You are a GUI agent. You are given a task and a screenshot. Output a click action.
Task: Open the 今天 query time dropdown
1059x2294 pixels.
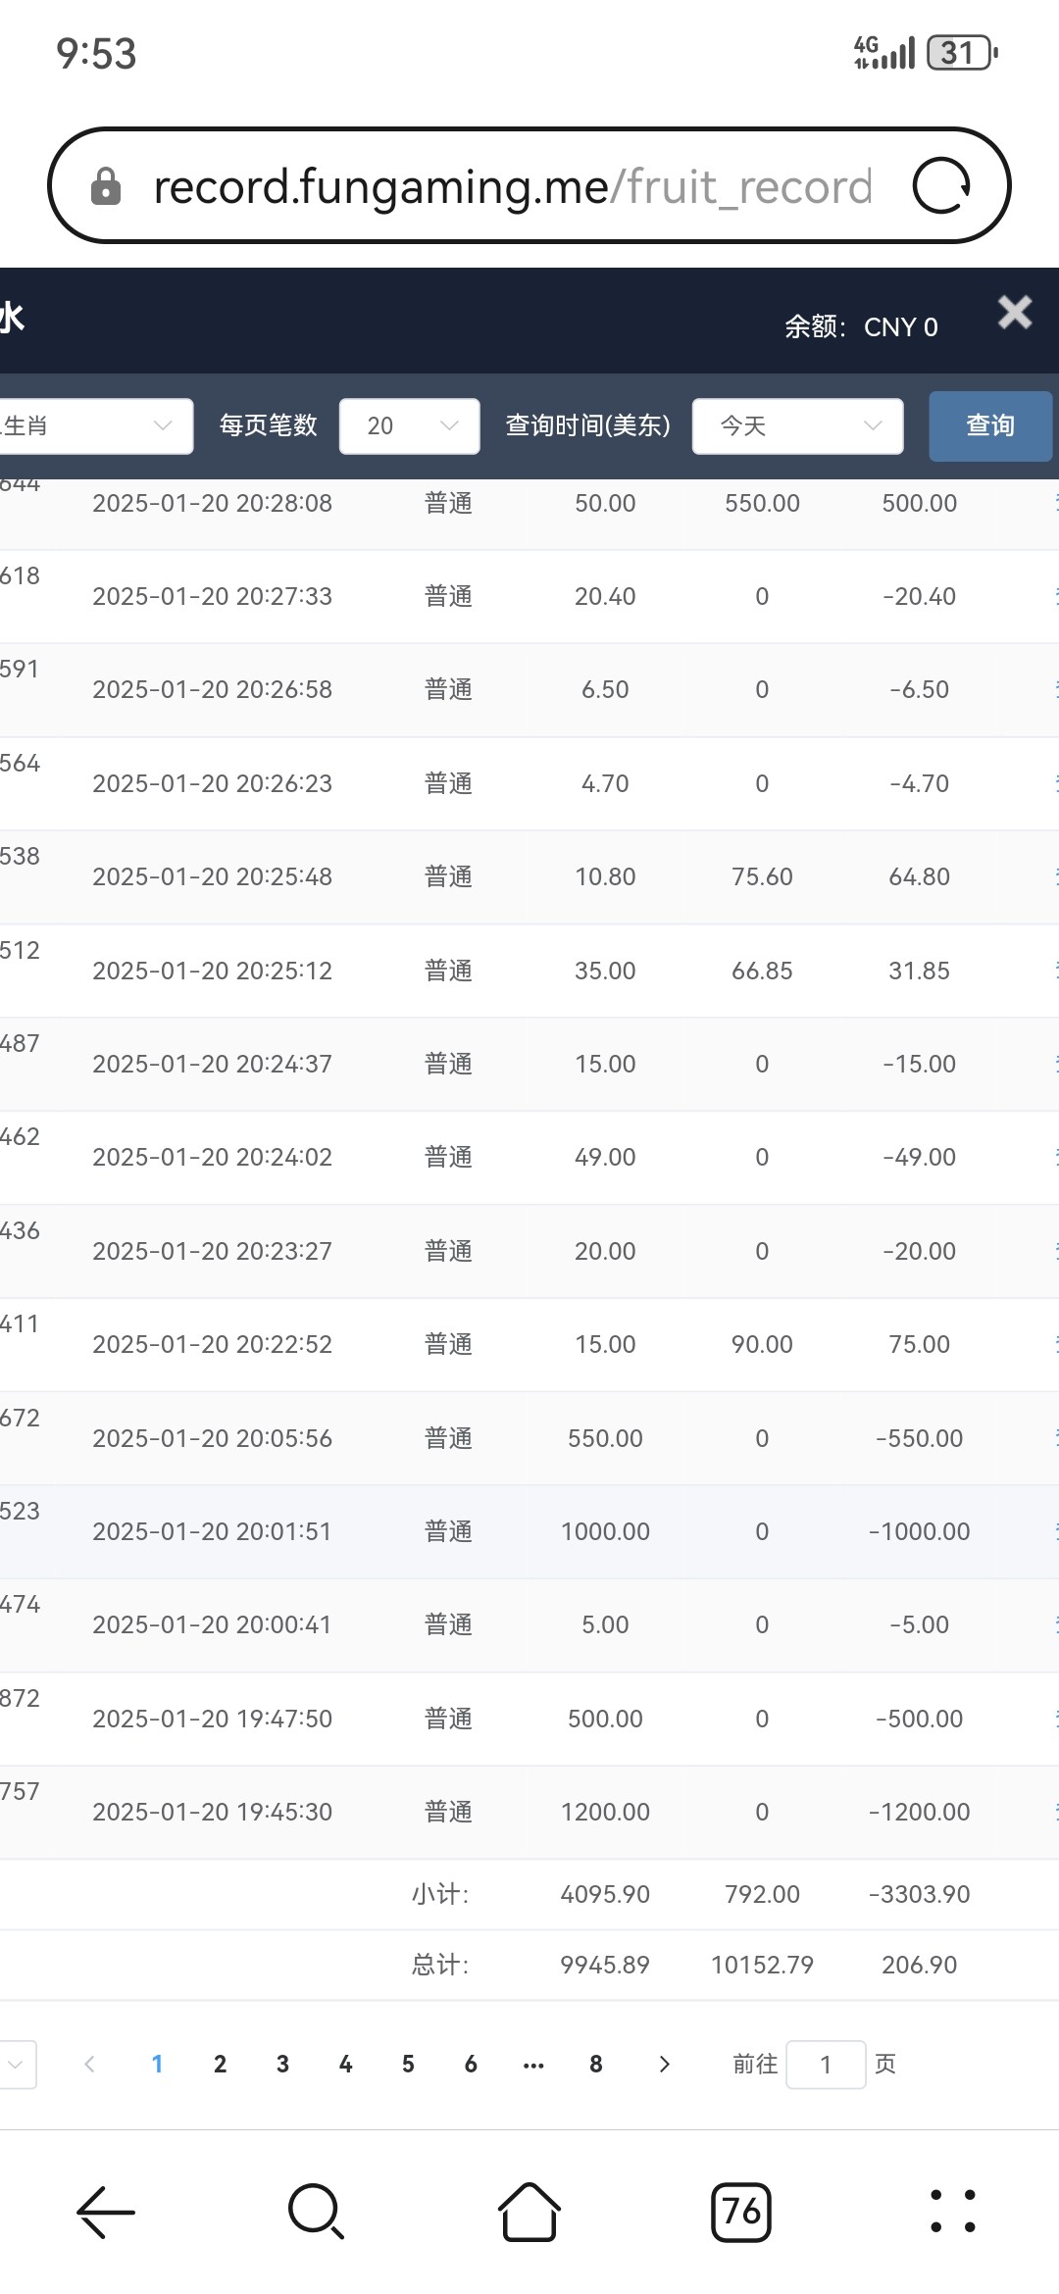[797, 425]
